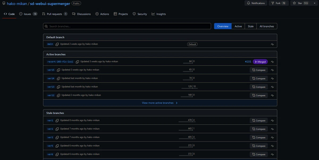Viewport: 319px width, 160px height.
Task: Copy the ver12 branch name
Action: pyautogui.click(x=58, y=95)
